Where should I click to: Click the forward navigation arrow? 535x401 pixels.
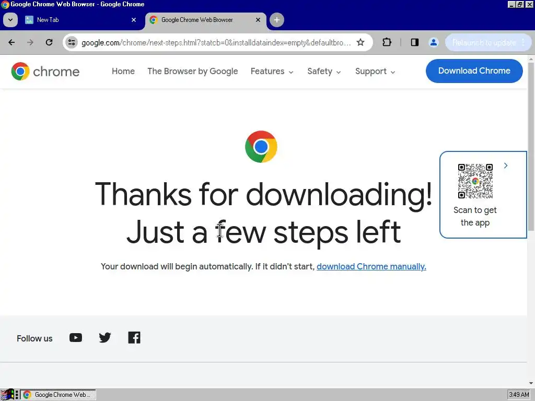(x=30, y=42)
